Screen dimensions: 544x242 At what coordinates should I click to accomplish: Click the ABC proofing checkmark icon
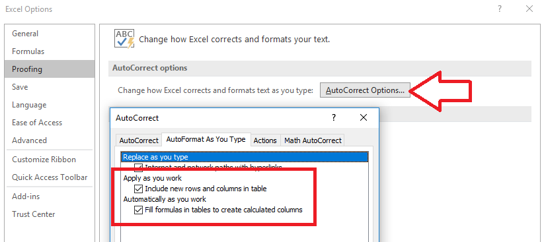(124, 38)
